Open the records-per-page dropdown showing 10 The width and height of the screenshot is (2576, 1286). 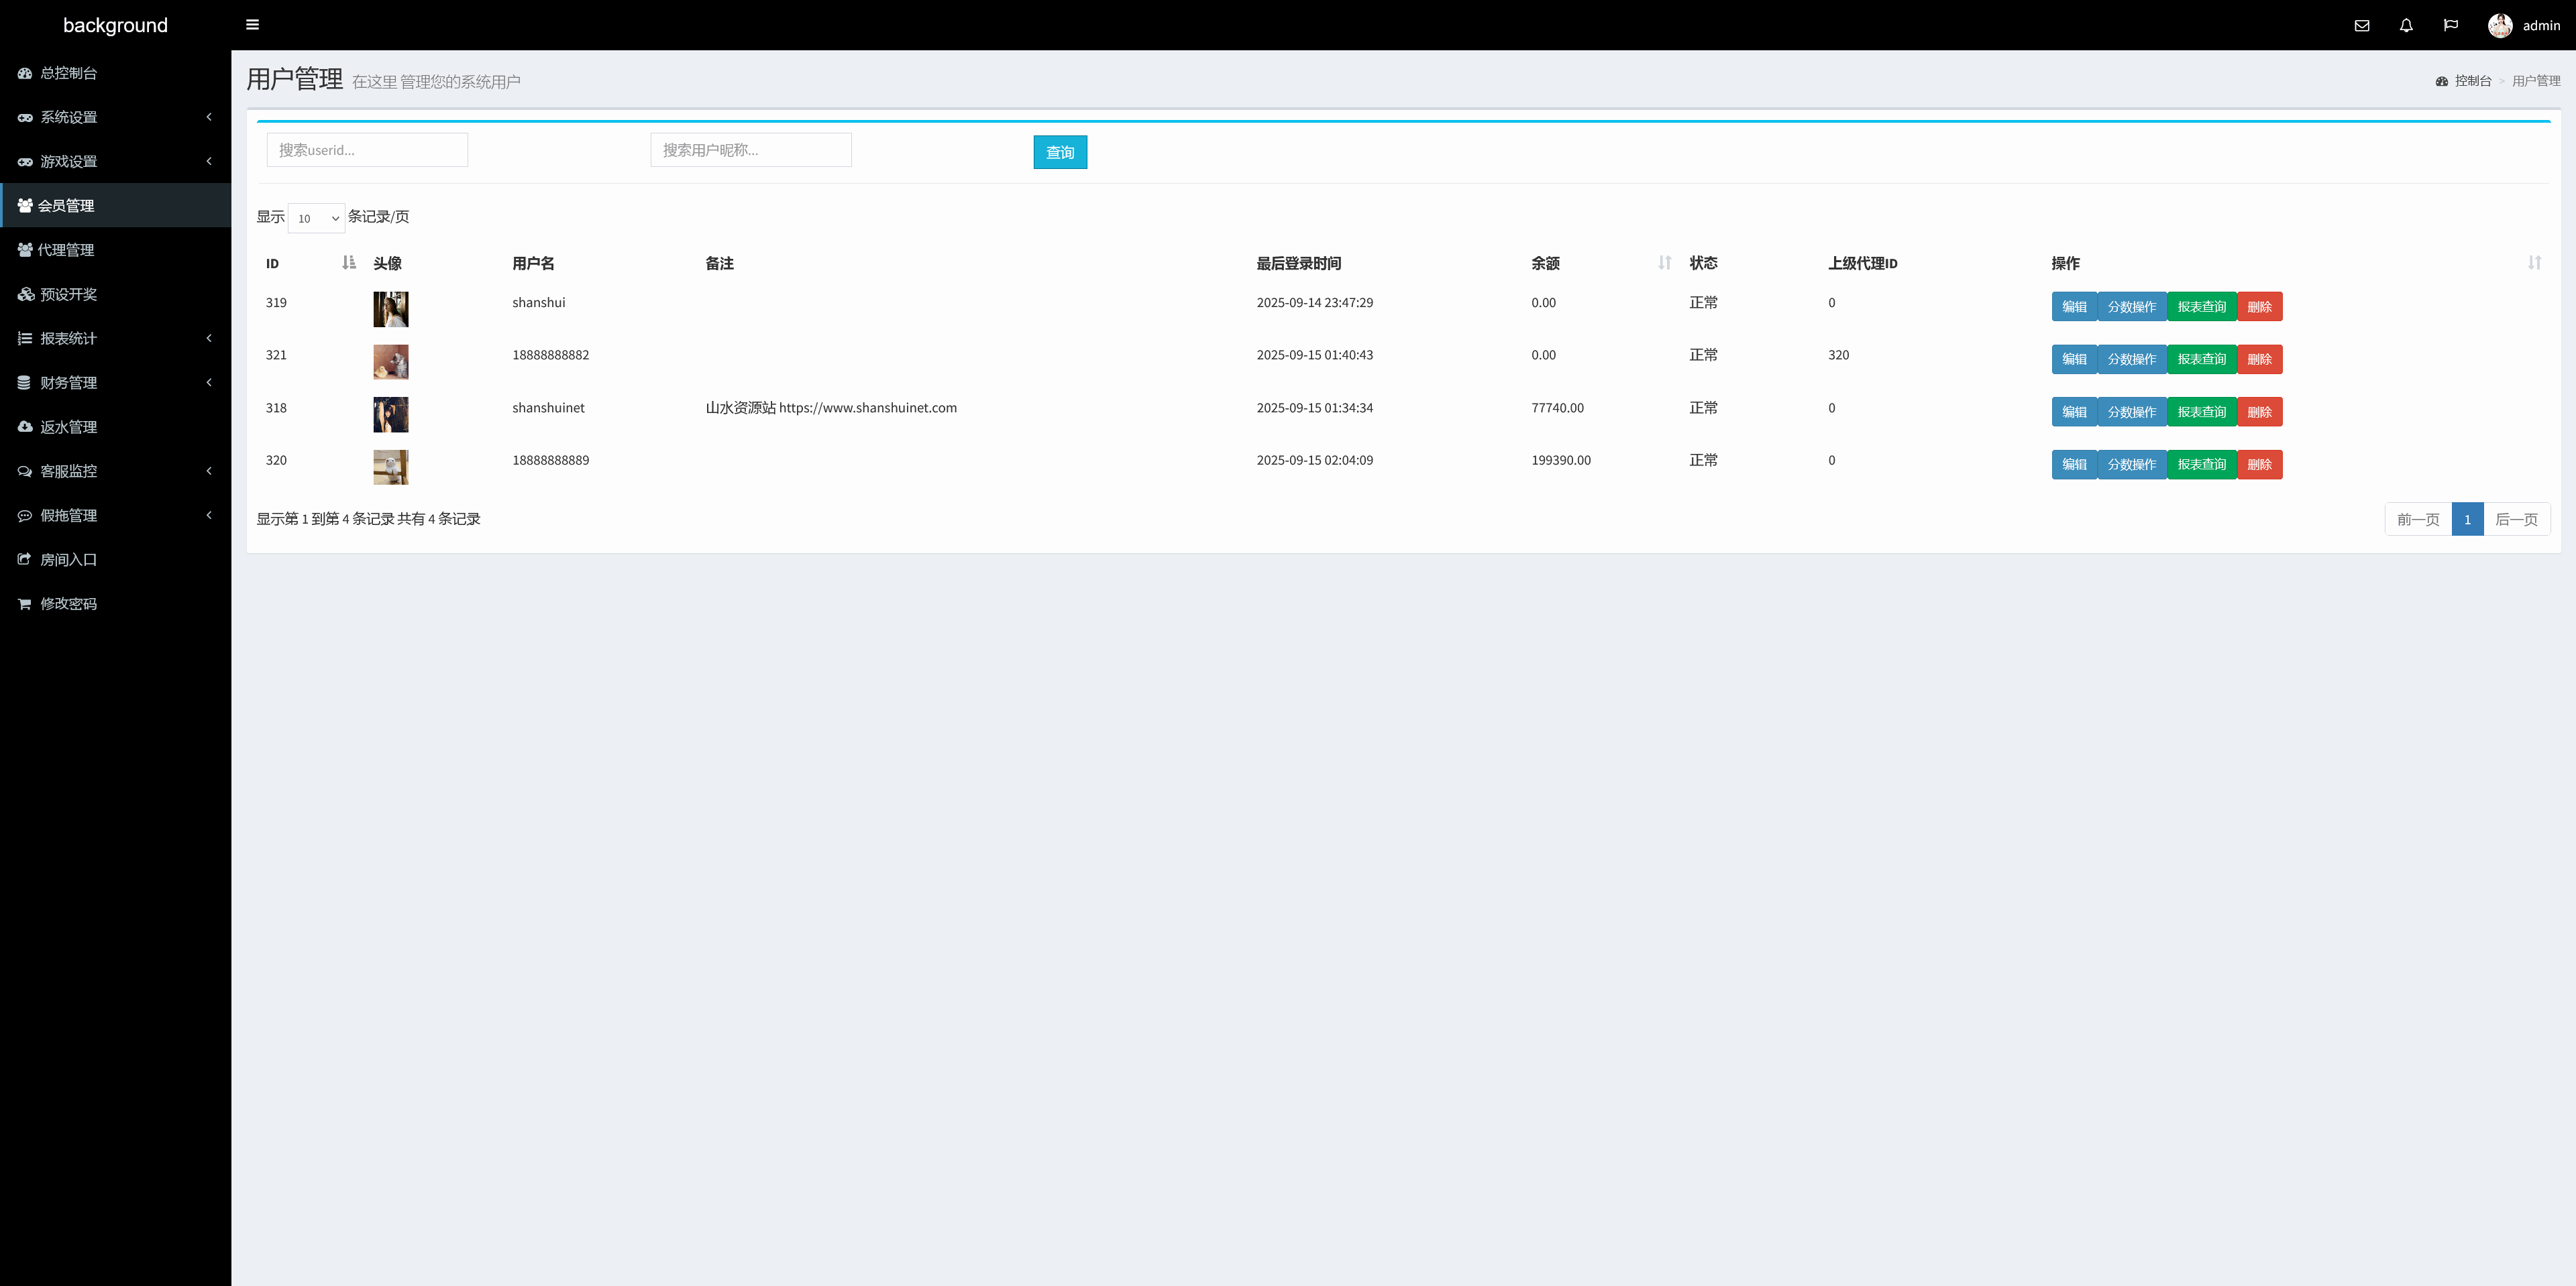click(x=316, y=218)
